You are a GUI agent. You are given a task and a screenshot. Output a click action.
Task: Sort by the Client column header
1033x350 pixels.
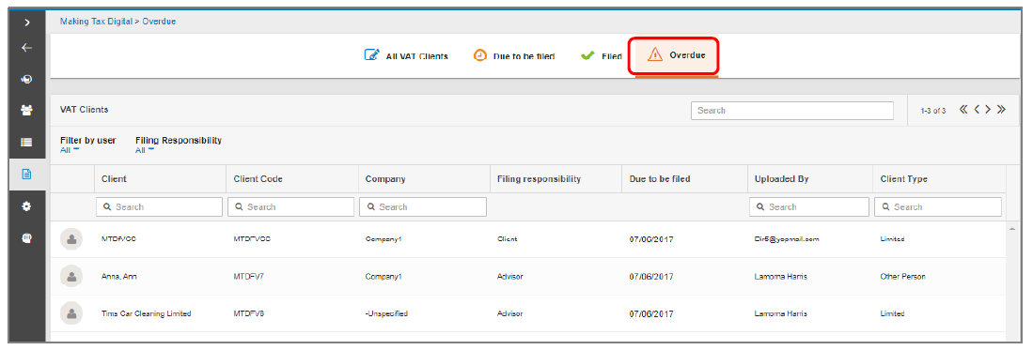[114, 179]
